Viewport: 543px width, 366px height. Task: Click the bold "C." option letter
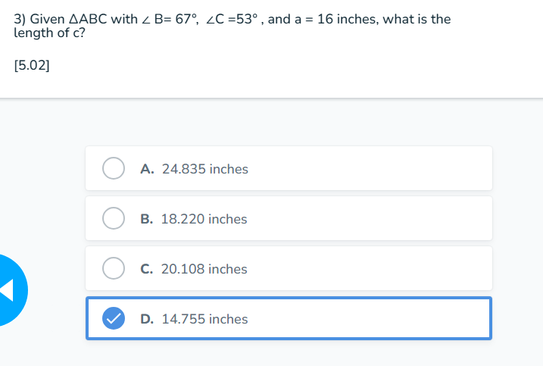click(x=147, y=269)
